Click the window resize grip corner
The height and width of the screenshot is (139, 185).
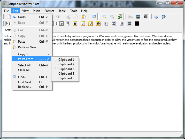pos(182,136)
